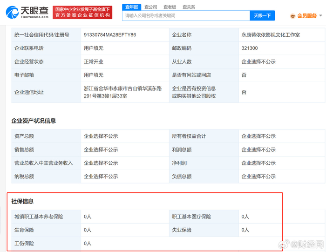Click the 从业人数 label
The height and width of the screenshot is (252, 326).
[182, 62]
